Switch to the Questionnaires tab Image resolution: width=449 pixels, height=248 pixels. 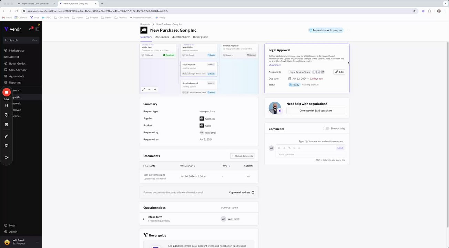pyautogui.click(x=181, y=37)
